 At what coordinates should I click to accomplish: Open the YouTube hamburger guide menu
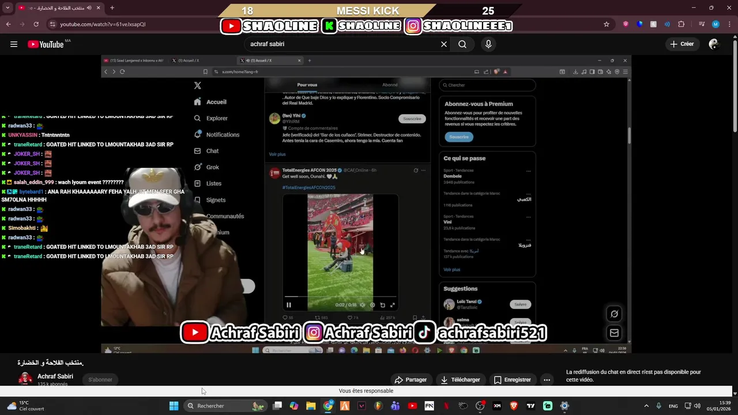coord(14,44)
